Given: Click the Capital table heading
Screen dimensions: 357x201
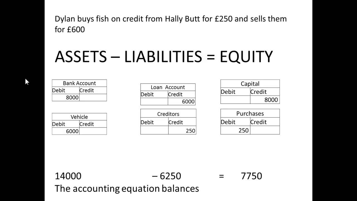Looking at the screenshot, I should pos(250,84).
